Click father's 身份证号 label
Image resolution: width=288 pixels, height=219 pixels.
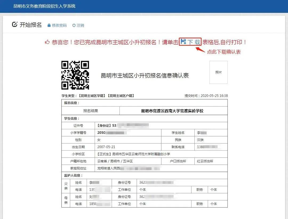[124, 182]
